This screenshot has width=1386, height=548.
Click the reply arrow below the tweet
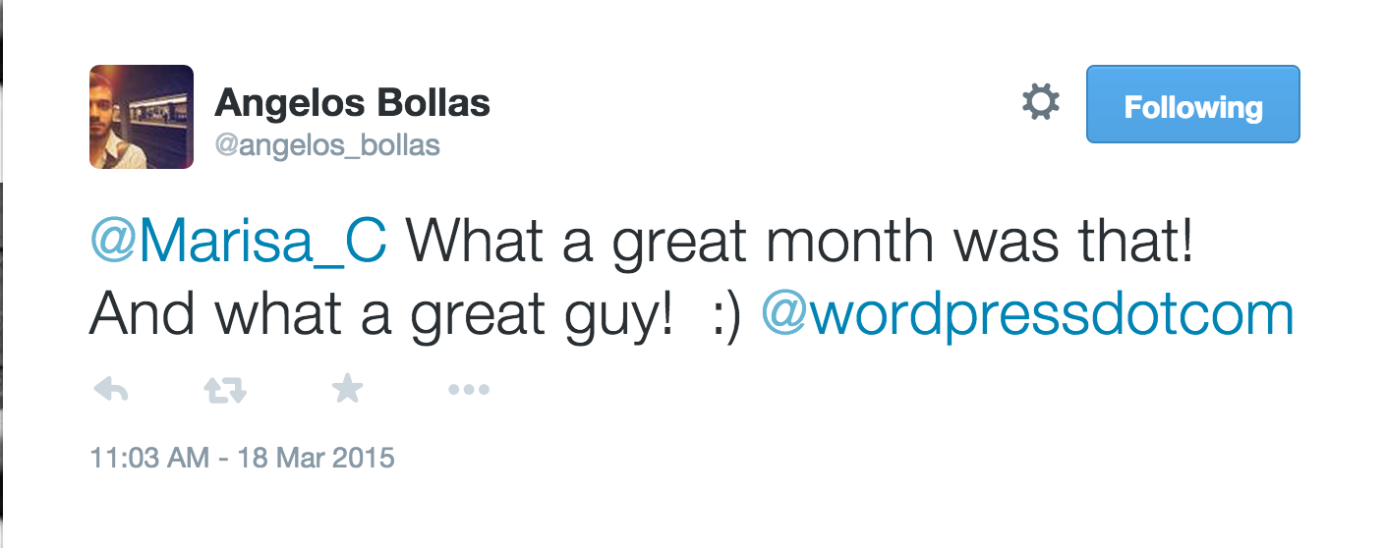pos(111,391)
